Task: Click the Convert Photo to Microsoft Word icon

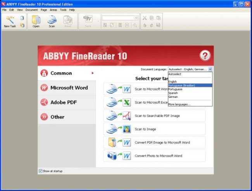Action: 118,155
